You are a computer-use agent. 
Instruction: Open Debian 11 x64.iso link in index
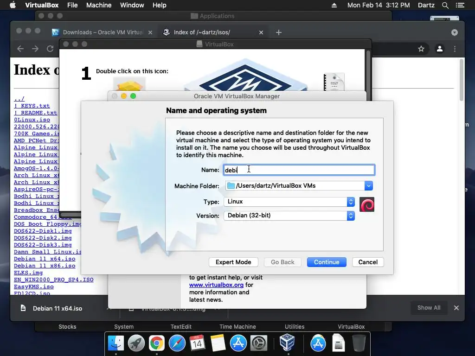45,259
